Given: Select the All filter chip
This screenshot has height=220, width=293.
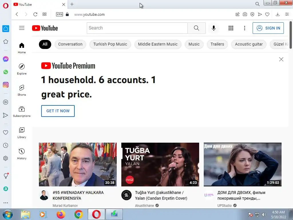Looking at the screenshot, I should (45, 44).
